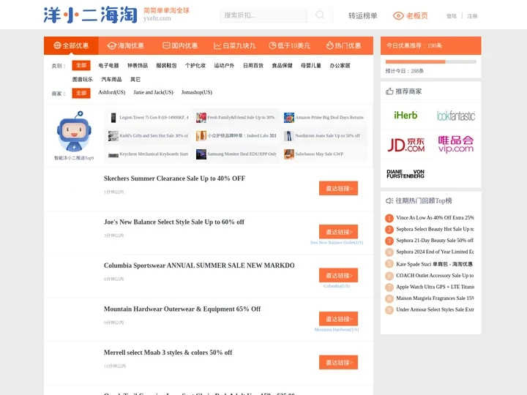Open Sephora 21-Day Beauty Sale entry
The height and width of the screenshot is (395, 527).
(x=435, y=241)
